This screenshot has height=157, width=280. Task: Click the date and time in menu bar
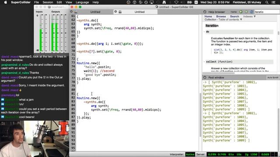click(x=215, y=2)
